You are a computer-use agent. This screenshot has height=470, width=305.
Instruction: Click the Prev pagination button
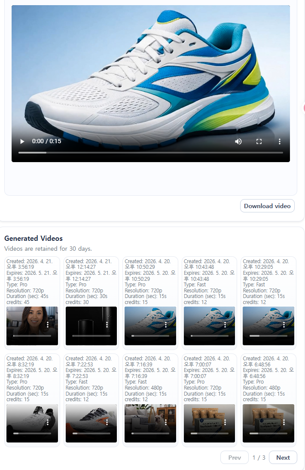click(235, 458)
